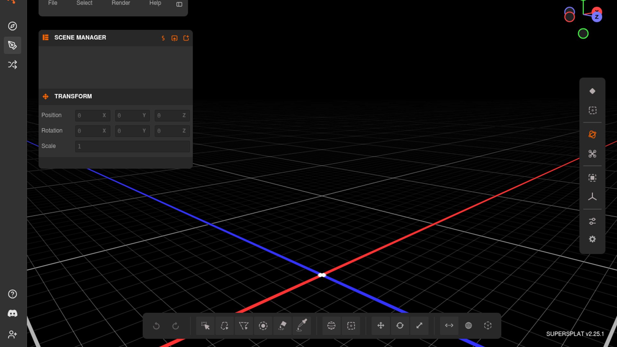This screenshot has width=617, height=347.
Task: Click the TRANSFORM panel title
Action: coord(73,96)
